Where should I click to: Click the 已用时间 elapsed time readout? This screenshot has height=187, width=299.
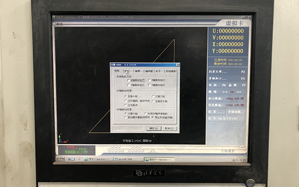tap(228, 60)
